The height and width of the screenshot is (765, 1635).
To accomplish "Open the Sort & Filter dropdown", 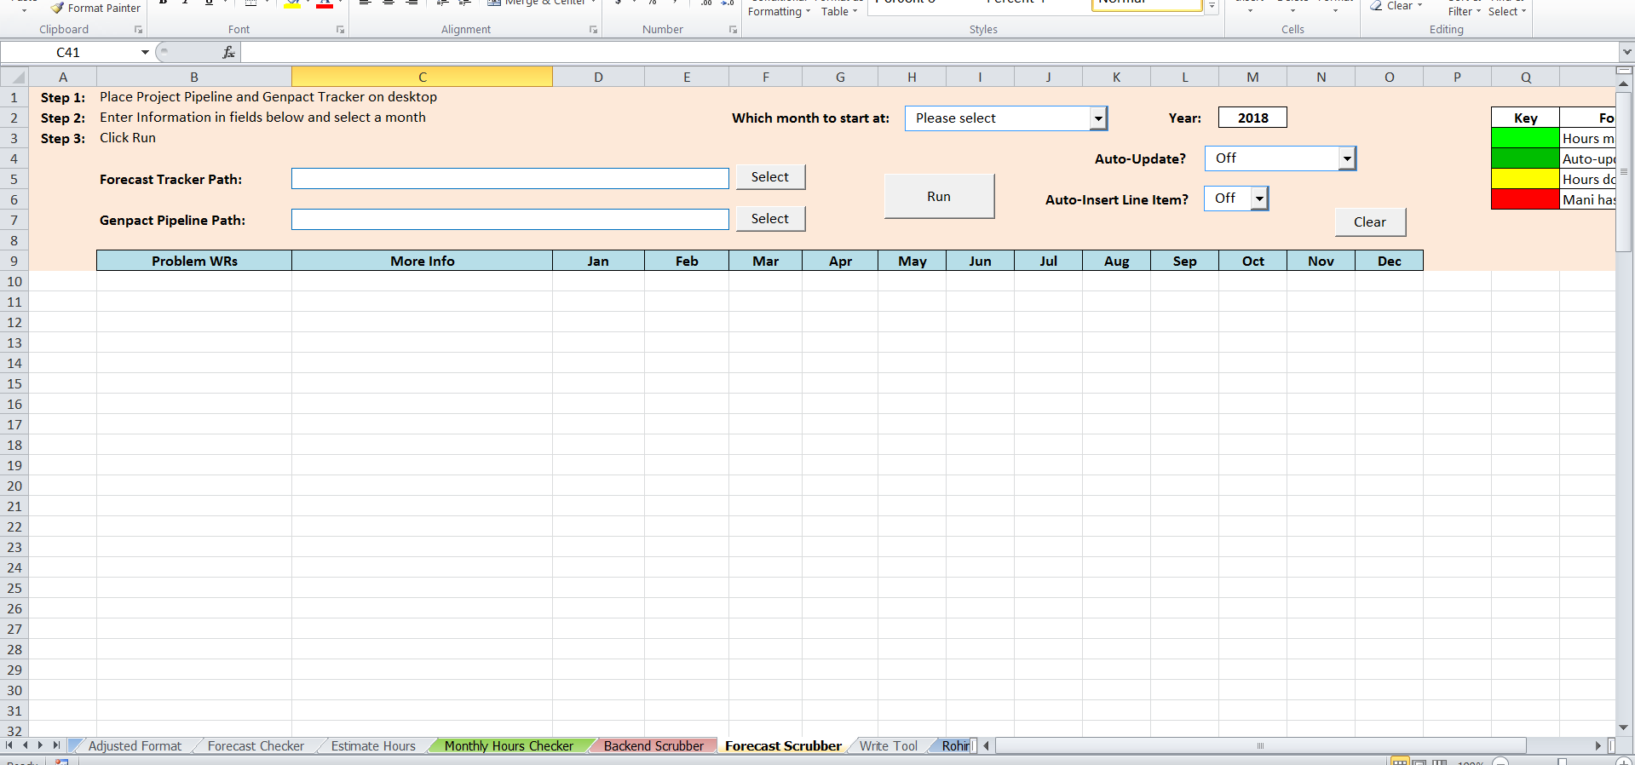I will click(x=1465, y=9).
